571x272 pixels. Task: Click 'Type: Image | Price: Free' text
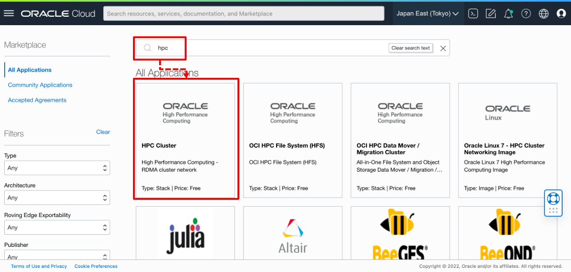click(494, 188)
